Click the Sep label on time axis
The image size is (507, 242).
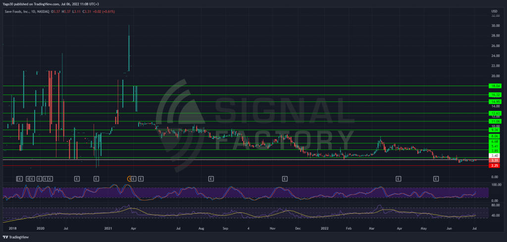pos(226,229)
